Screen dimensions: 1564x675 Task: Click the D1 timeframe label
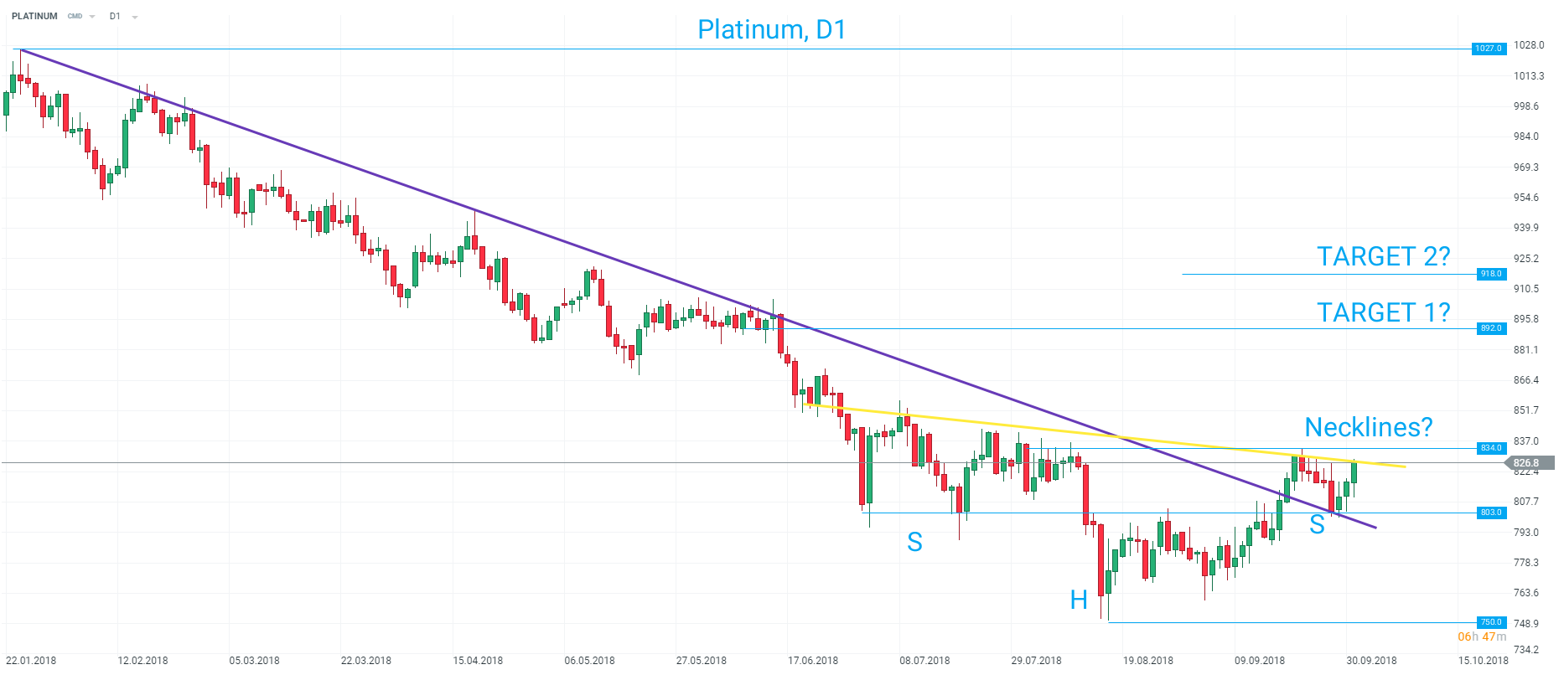(x=115, y=16)
